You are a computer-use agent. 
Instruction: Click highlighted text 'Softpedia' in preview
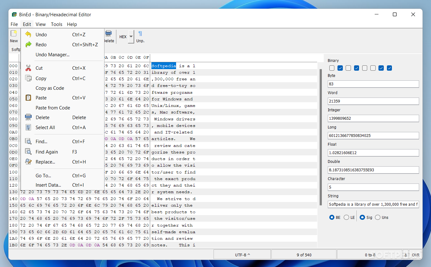click(x=164, y=66)
